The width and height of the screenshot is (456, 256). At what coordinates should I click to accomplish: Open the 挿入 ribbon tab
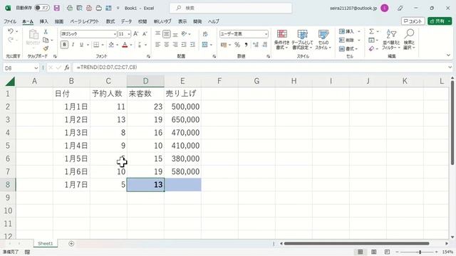[x=44, y=21]
